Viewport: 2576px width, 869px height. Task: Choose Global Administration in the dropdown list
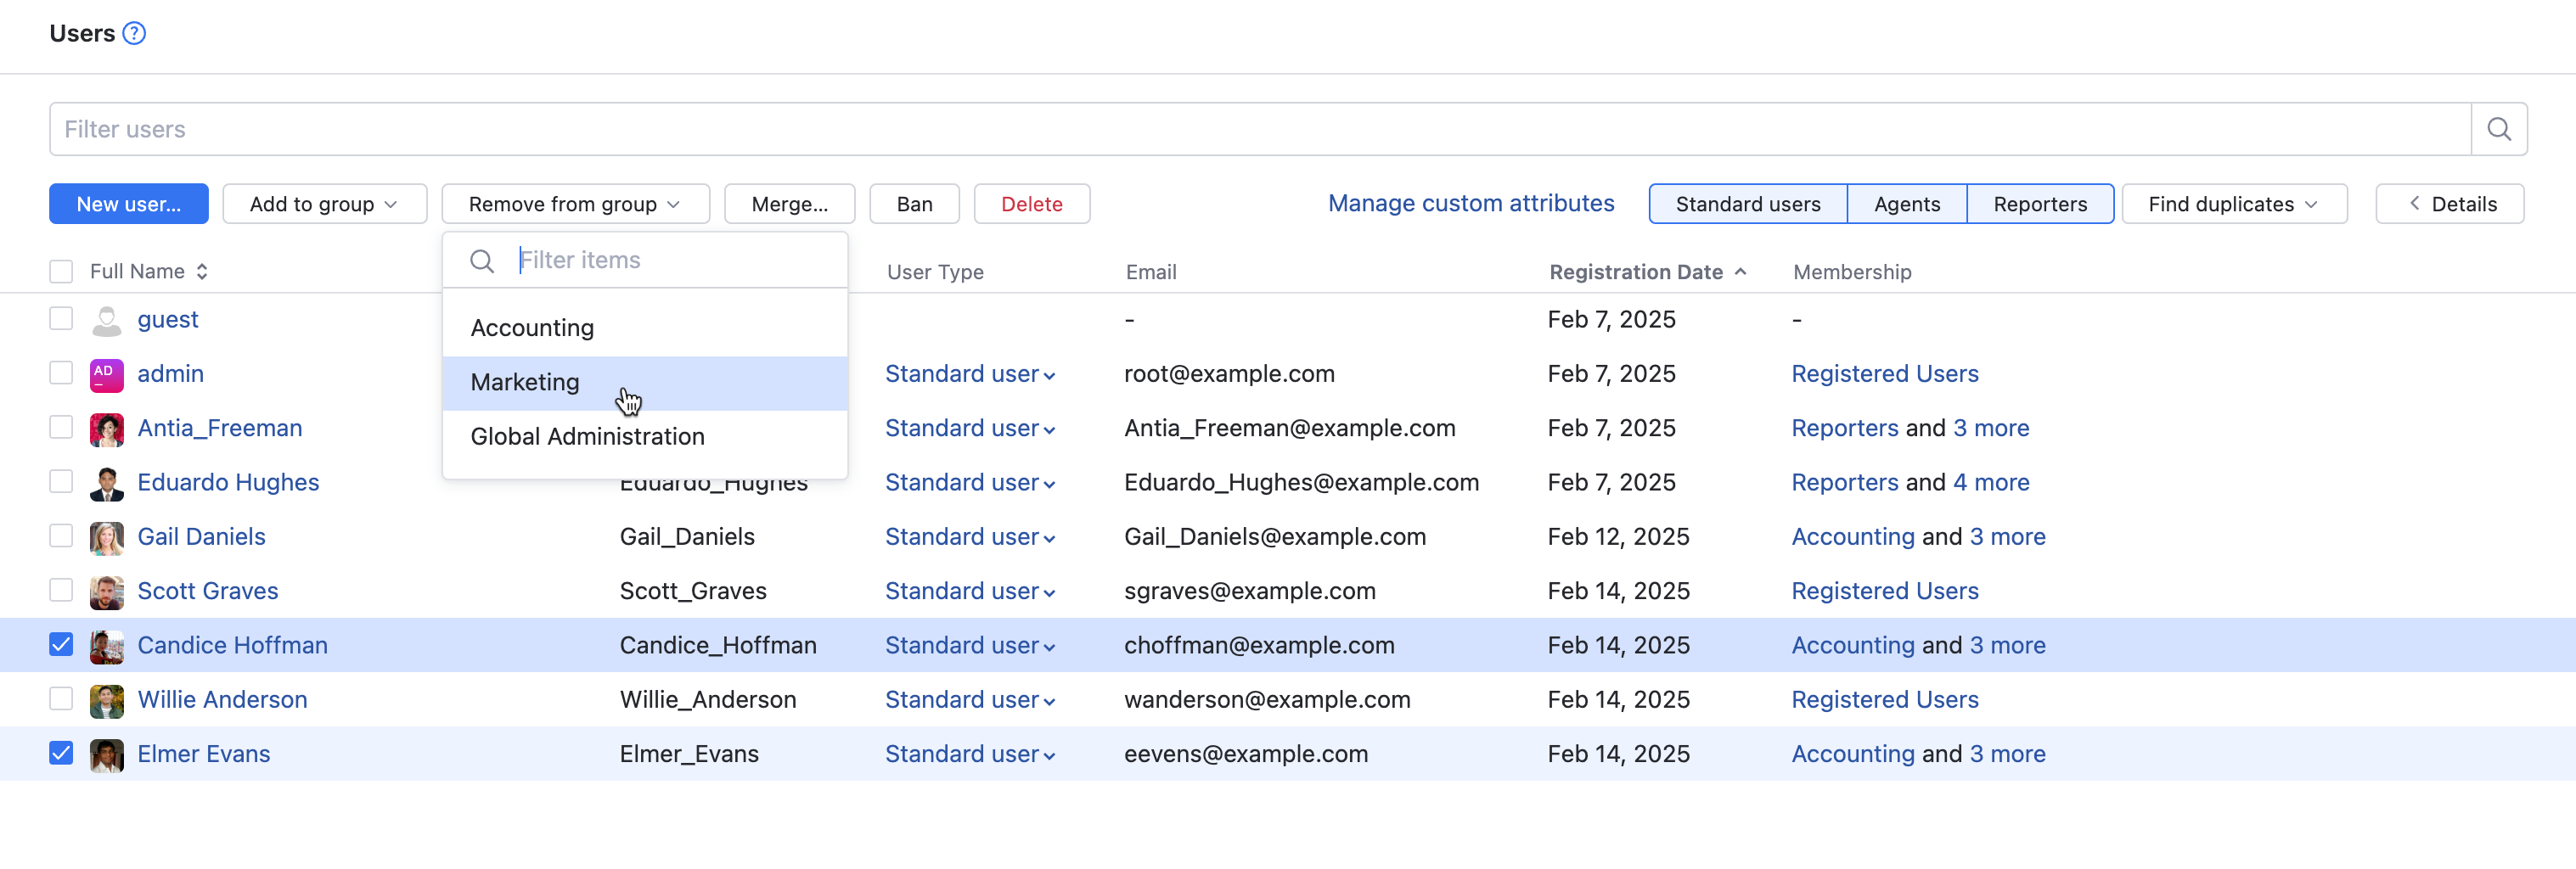(x=587, y=437)
